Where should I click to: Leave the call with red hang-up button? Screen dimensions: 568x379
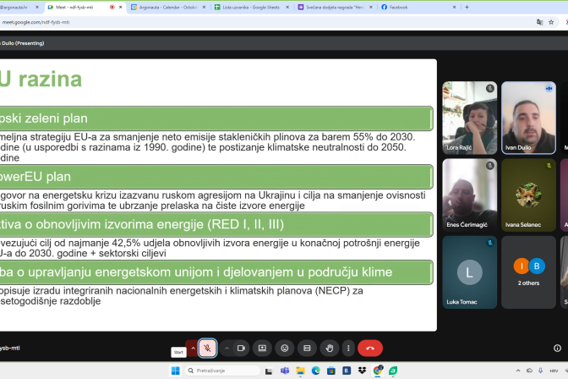click(370, 348)
